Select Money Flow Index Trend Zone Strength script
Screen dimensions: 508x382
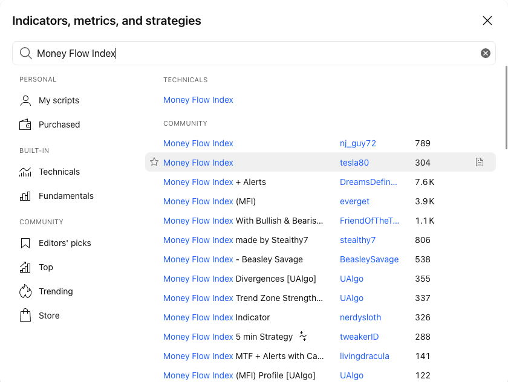click(x=243, y=298)
